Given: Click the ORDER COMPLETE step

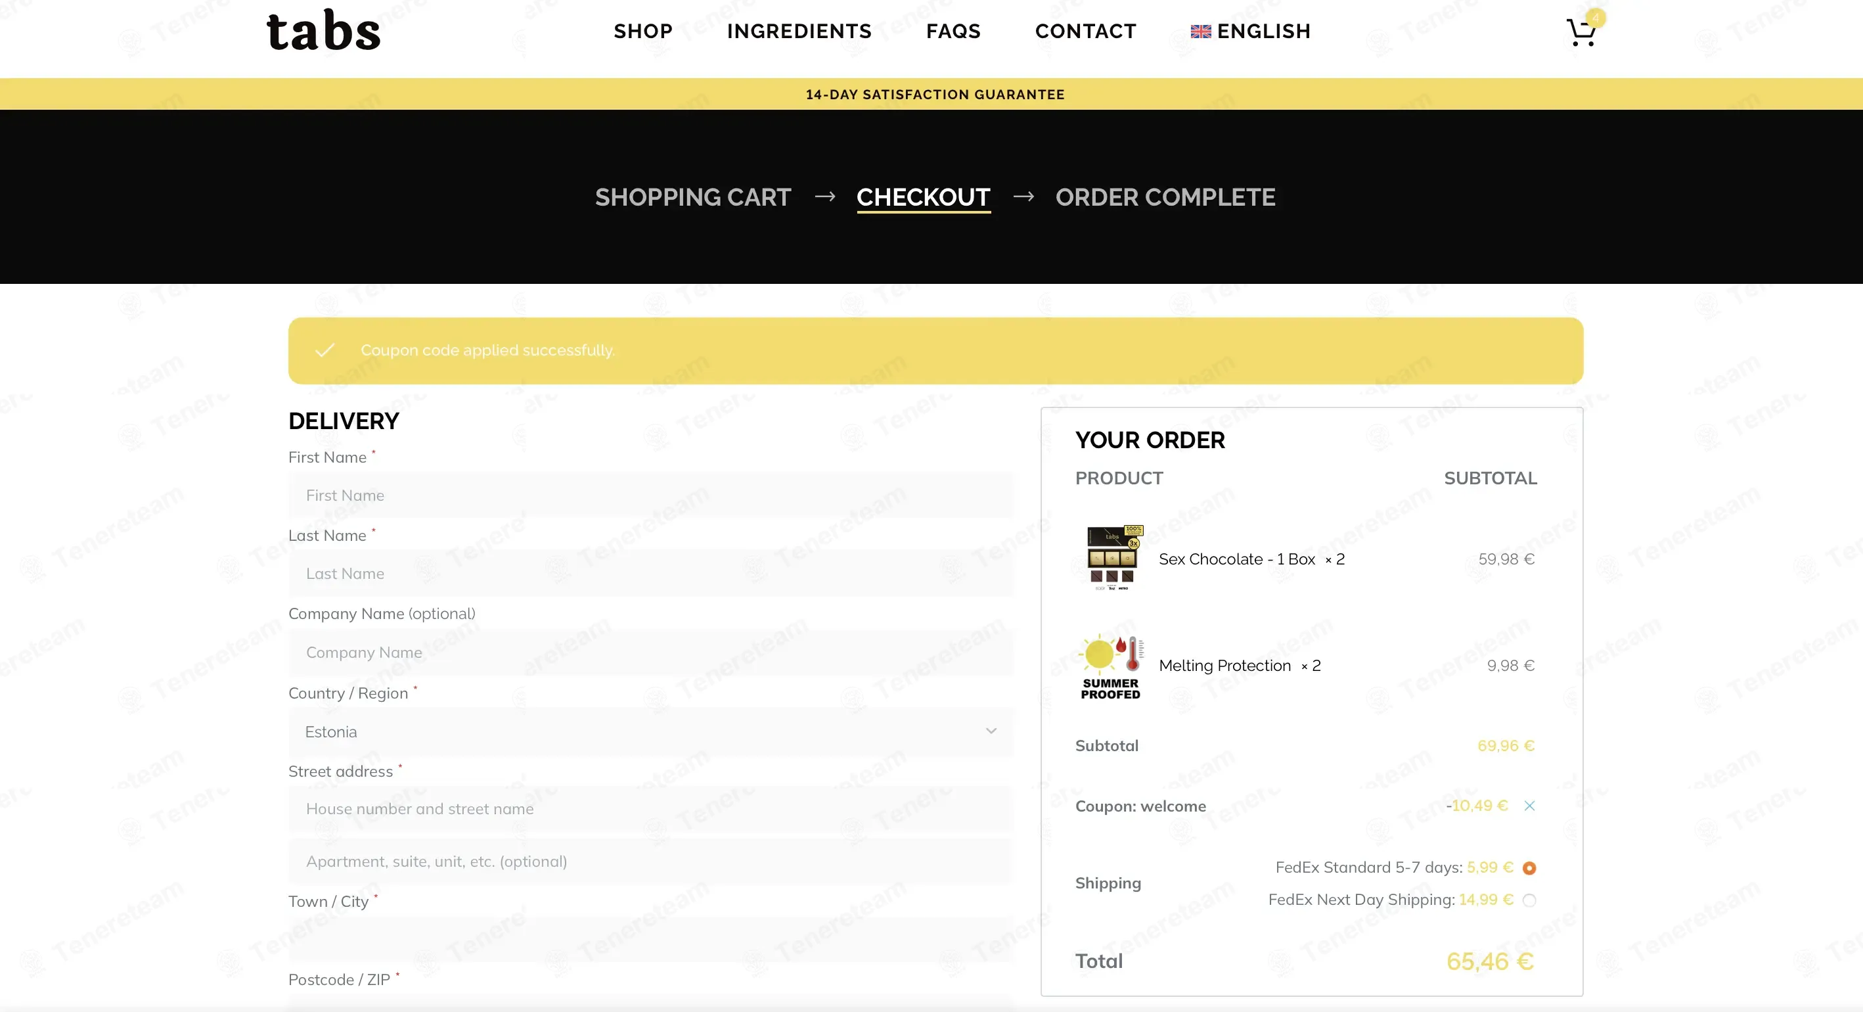Looking at the screenshot, I should pyautogui.click(x=1165, y=196).
